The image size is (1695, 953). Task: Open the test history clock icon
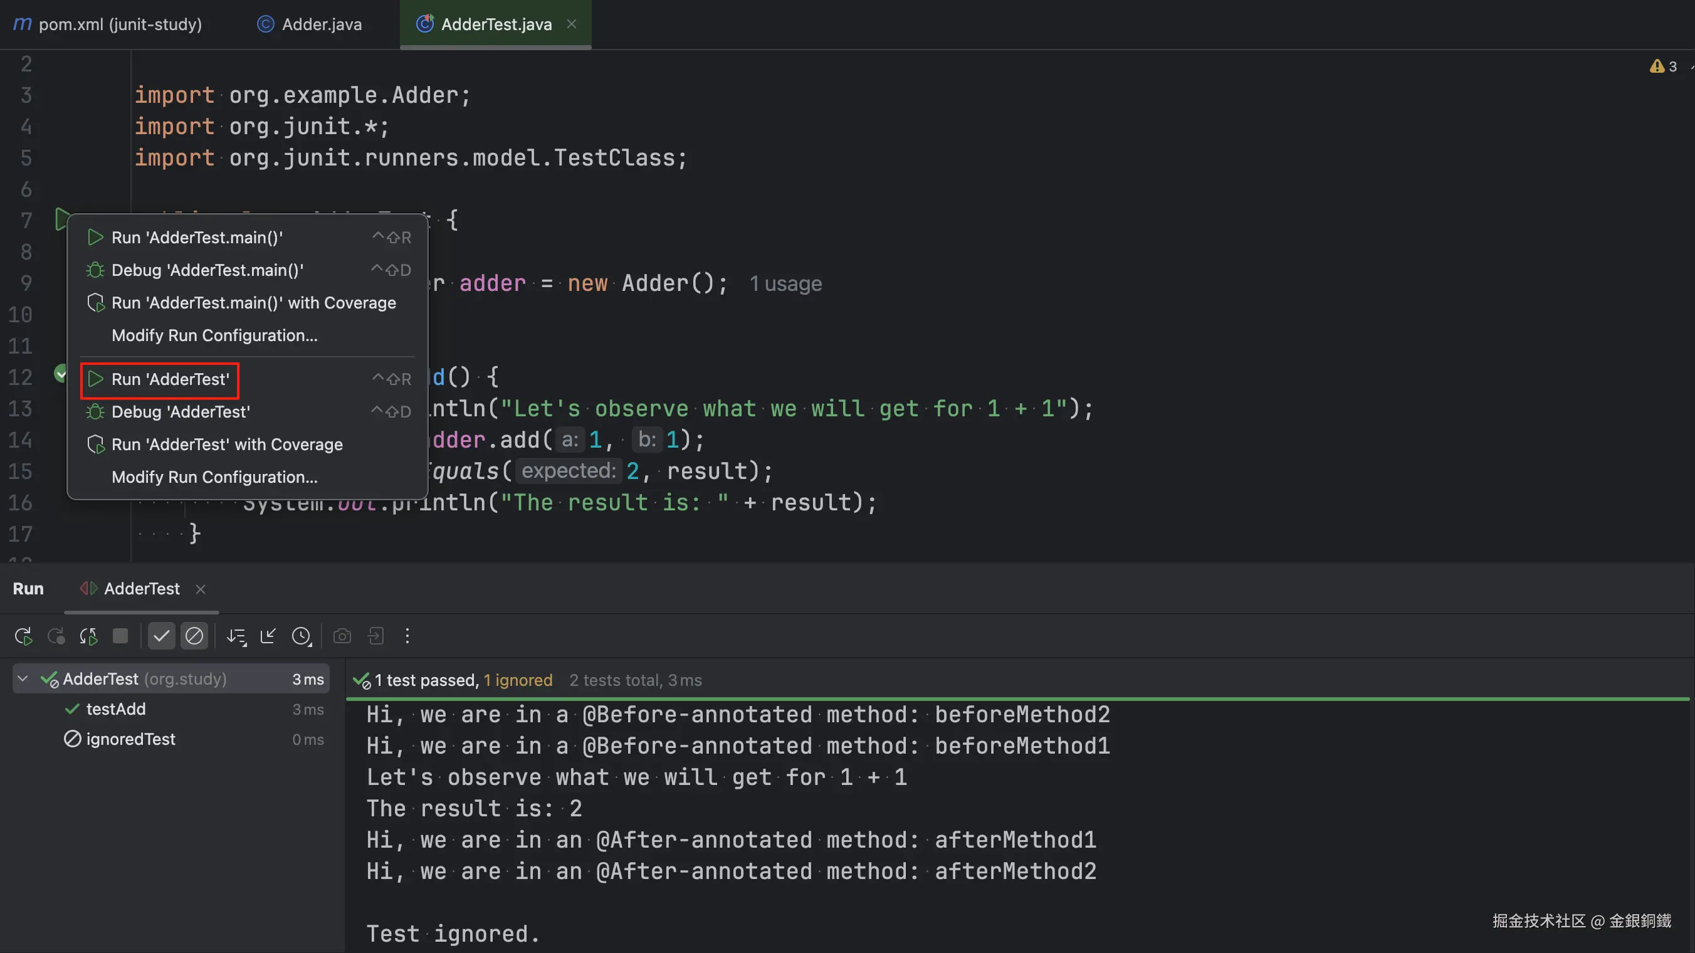(302, 636)
